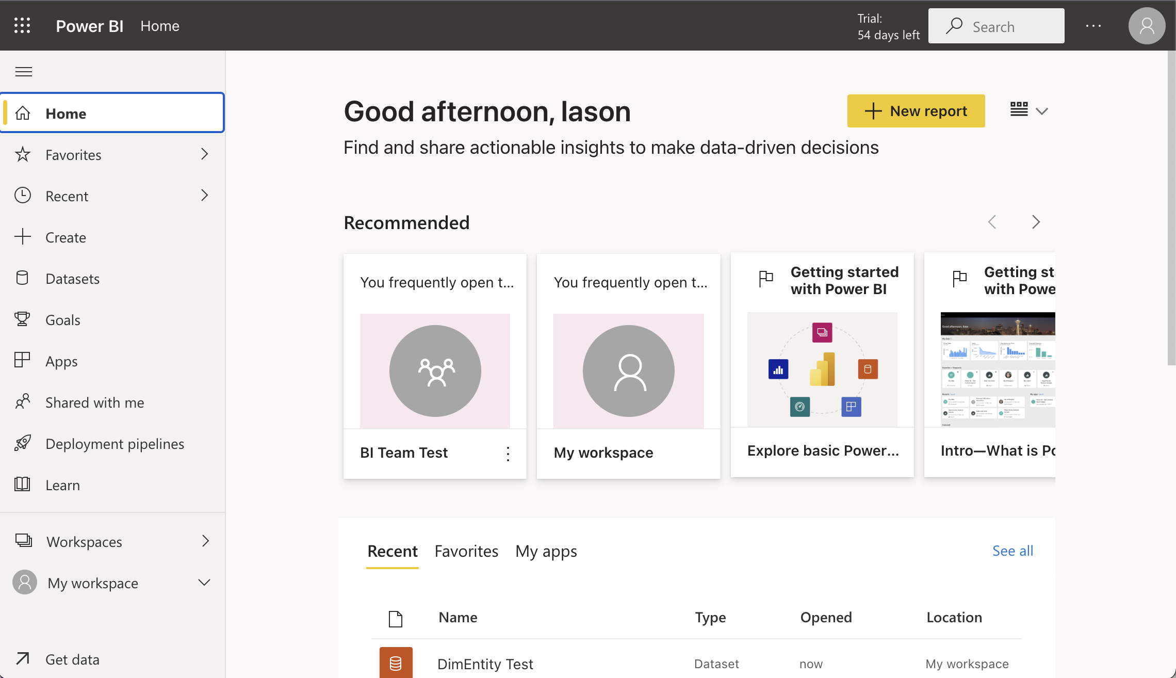Image resolution: width=1176 pixels, height=678 pixels.
Task: Sort by the Opened column header
Action: point(826,618)
